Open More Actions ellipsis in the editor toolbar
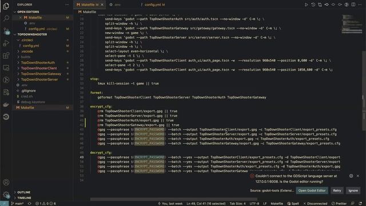The height and width of the screenshot is (206, 366). pos(360,5)
